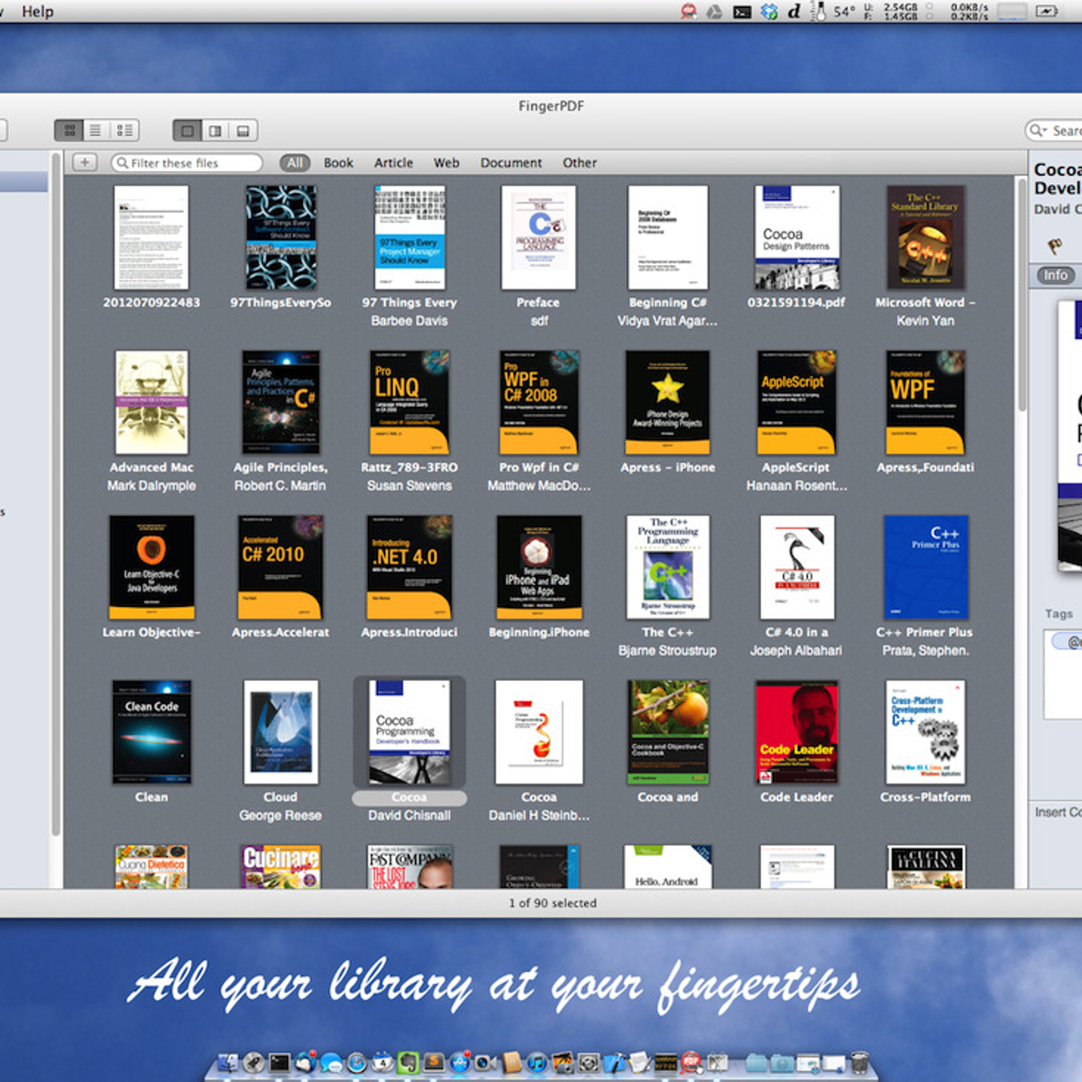1082x1082 pixels.
Task: Open the App Store in Dock
Action: (x=459, y=1062)
